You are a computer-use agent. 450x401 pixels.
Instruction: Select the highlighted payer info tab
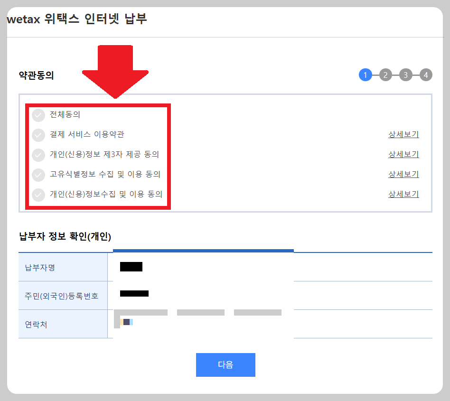(x=203, y=249)
